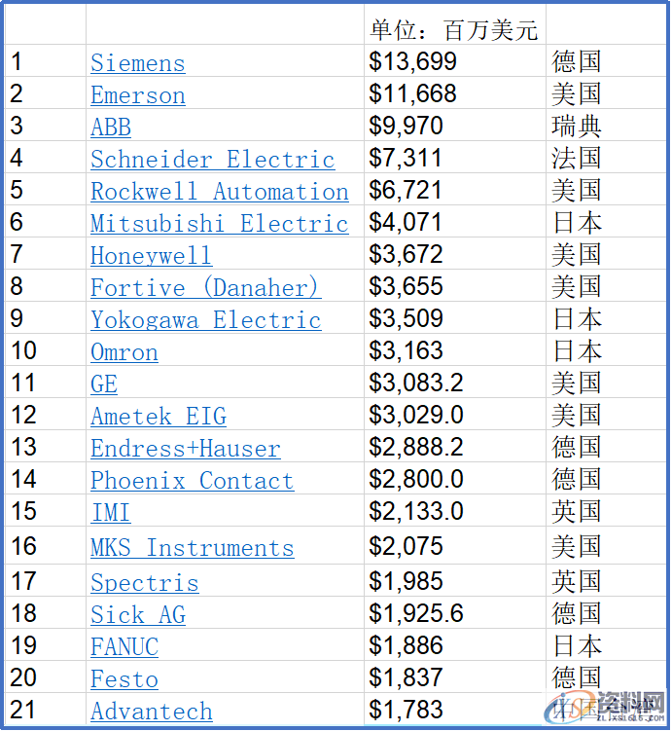The width and height of the screenshot is (672, 731).
Task: Open the FANUC company link
Action: tap(124, 647)
